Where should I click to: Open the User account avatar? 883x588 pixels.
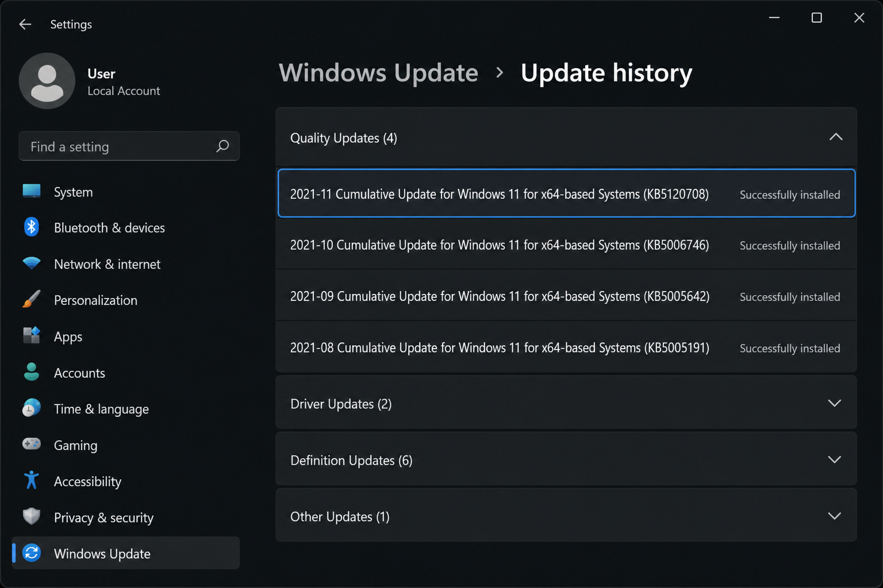[47, 81]
